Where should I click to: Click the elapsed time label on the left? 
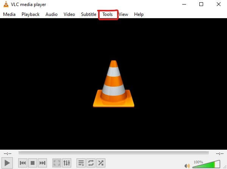(x=8, y=153)
